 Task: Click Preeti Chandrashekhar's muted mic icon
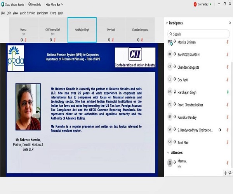coord(228,105)
